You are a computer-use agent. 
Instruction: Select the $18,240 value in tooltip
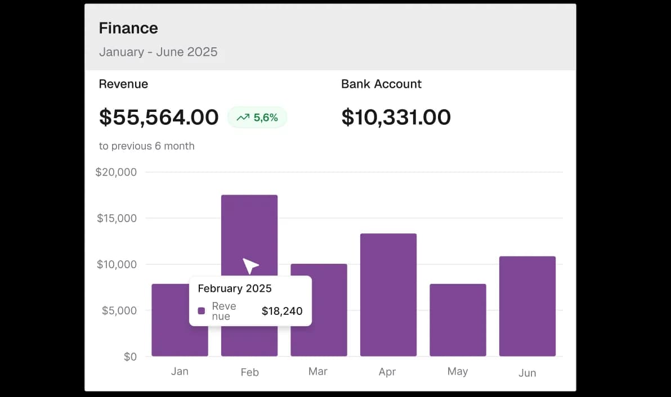point(282,311)
